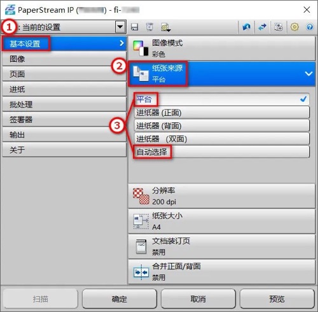Click the blue undo/reset arrow icon
318x312 pixels.
tap(246, 27)
